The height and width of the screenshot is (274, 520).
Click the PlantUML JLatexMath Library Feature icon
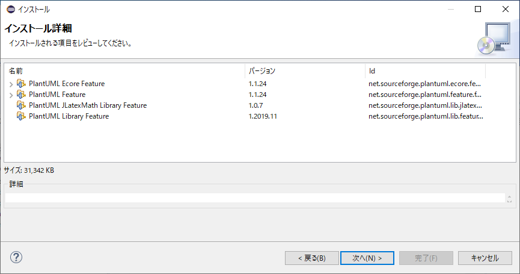click(x=22, y=105)
